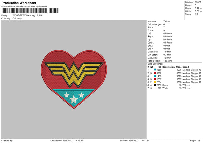Click the 'N#' column header

152,67
